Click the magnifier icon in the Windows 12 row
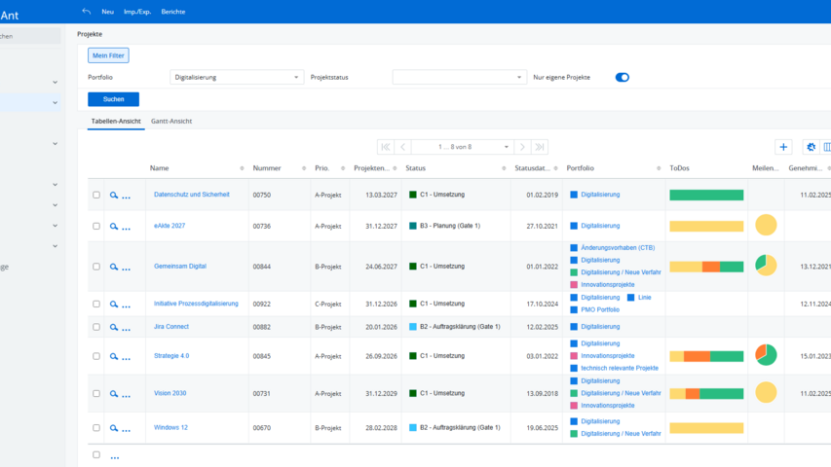Screen dimensions: 831x467 113,428
